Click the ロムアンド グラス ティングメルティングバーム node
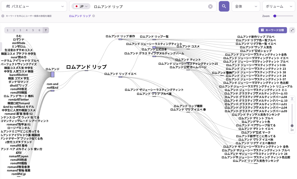 point(154,53)
